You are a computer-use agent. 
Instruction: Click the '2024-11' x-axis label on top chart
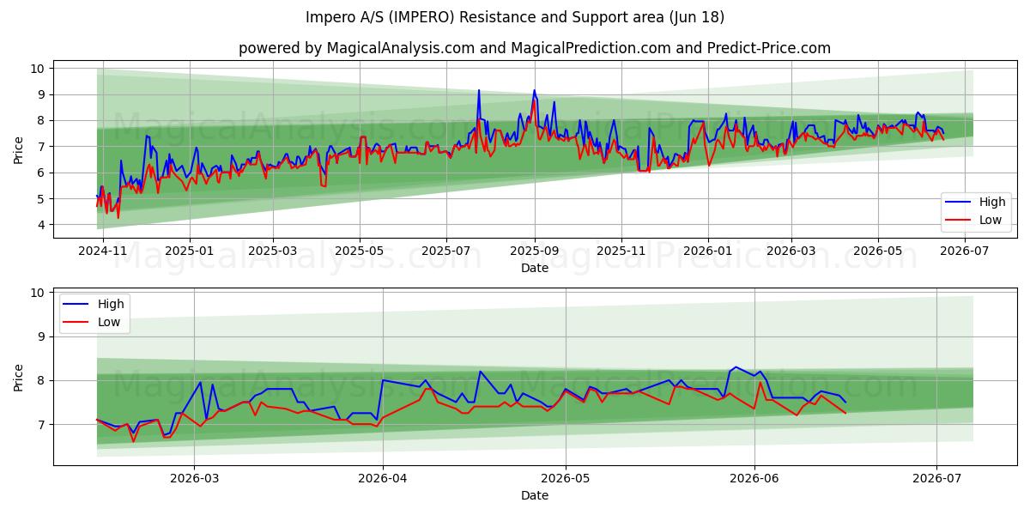click(x=103, y=252)
